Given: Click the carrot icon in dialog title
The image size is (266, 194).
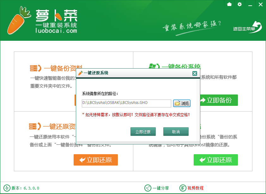Looking at the screenshot, I should [80, 73].
